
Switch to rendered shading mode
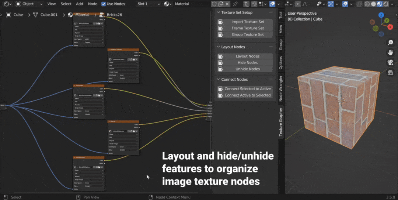pos(386,4)
